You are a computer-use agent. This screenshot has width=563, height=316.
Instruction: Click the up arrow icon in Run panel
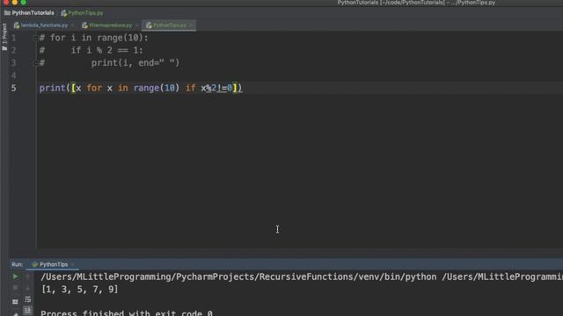point(27,276)
